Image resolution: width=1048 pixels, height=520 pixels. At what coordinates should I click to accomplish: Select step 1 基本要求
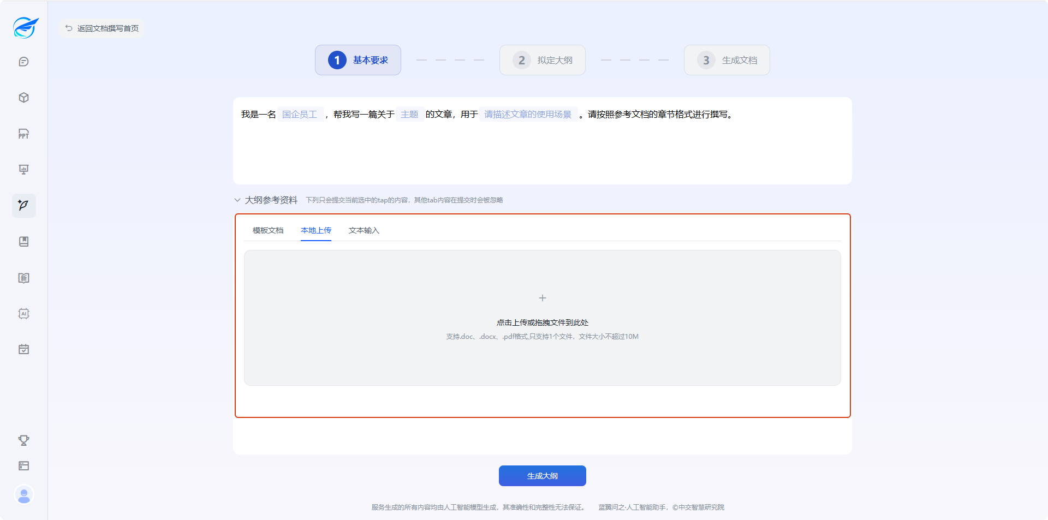[358, 60]
